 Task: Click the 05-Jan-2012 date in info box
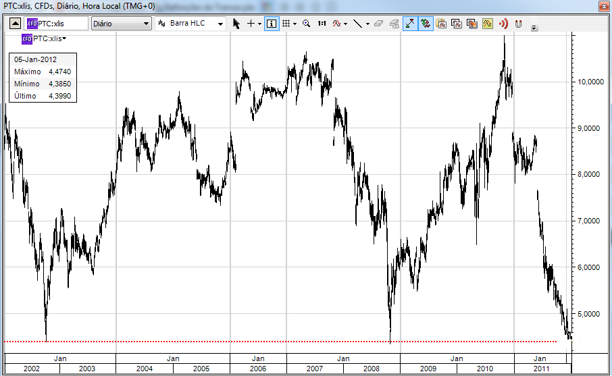point(36,59)
